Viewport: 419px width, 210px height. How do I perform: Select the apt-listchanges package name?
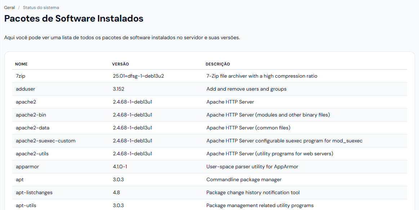click(x=34, y=193)
